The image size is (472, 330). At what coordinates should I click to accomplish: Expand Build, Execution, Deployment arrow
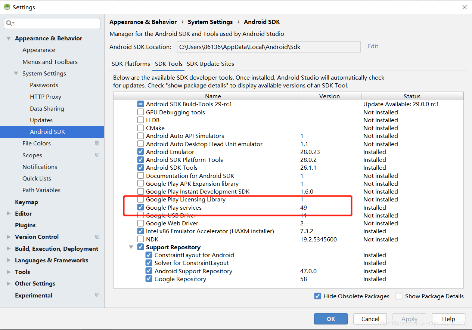pos(9,249)
